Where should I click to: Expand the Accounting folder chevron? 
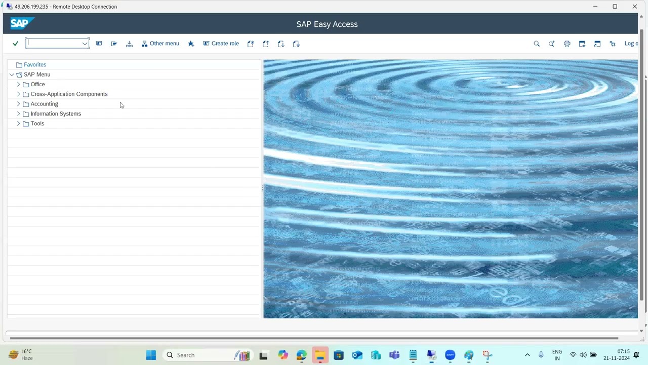(x=19, y=104)
